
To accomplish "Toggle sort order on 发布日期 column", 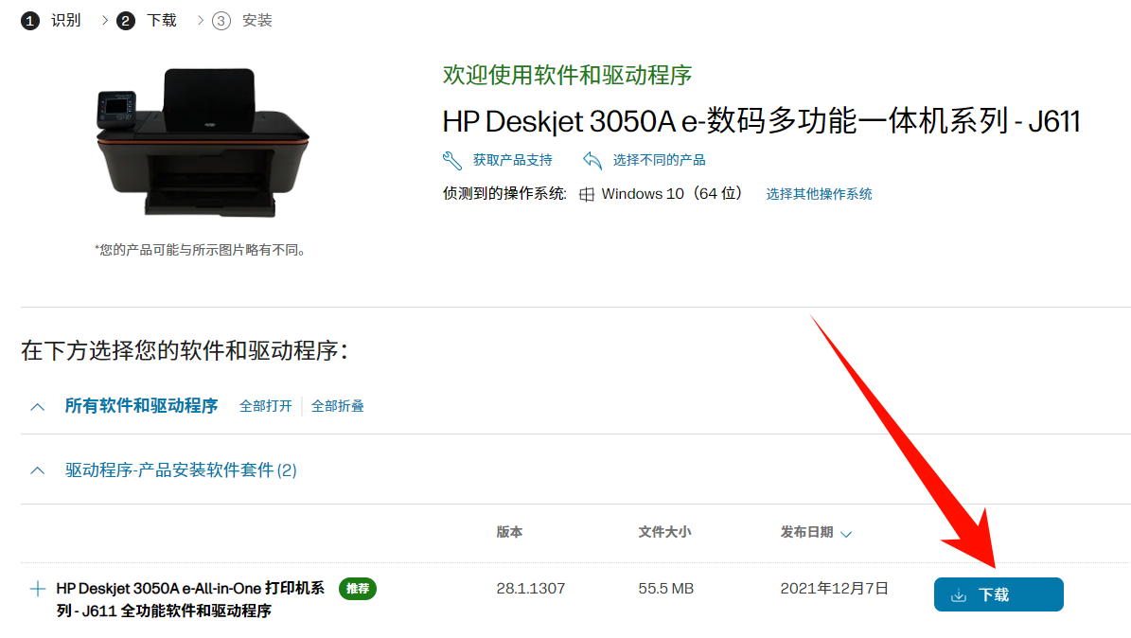I will pos(846,532).
